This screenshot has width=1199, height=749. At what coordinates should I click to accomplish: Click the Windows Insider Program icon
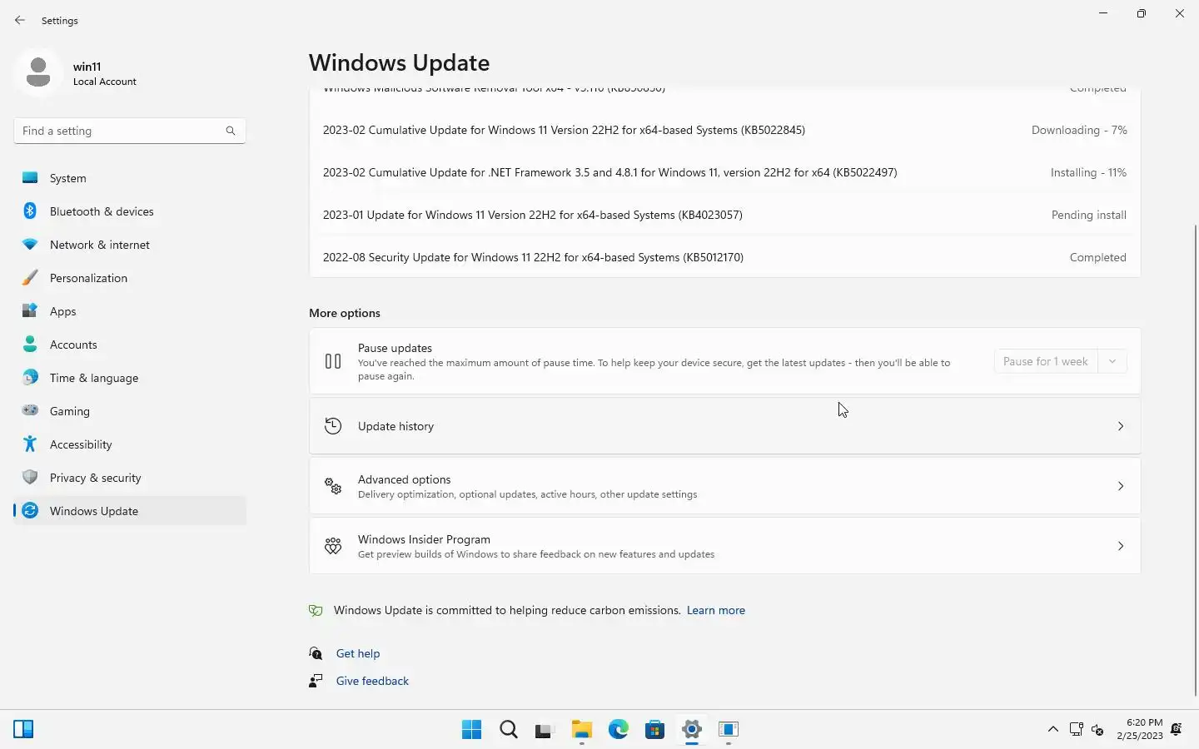click(x=333, y=546)
